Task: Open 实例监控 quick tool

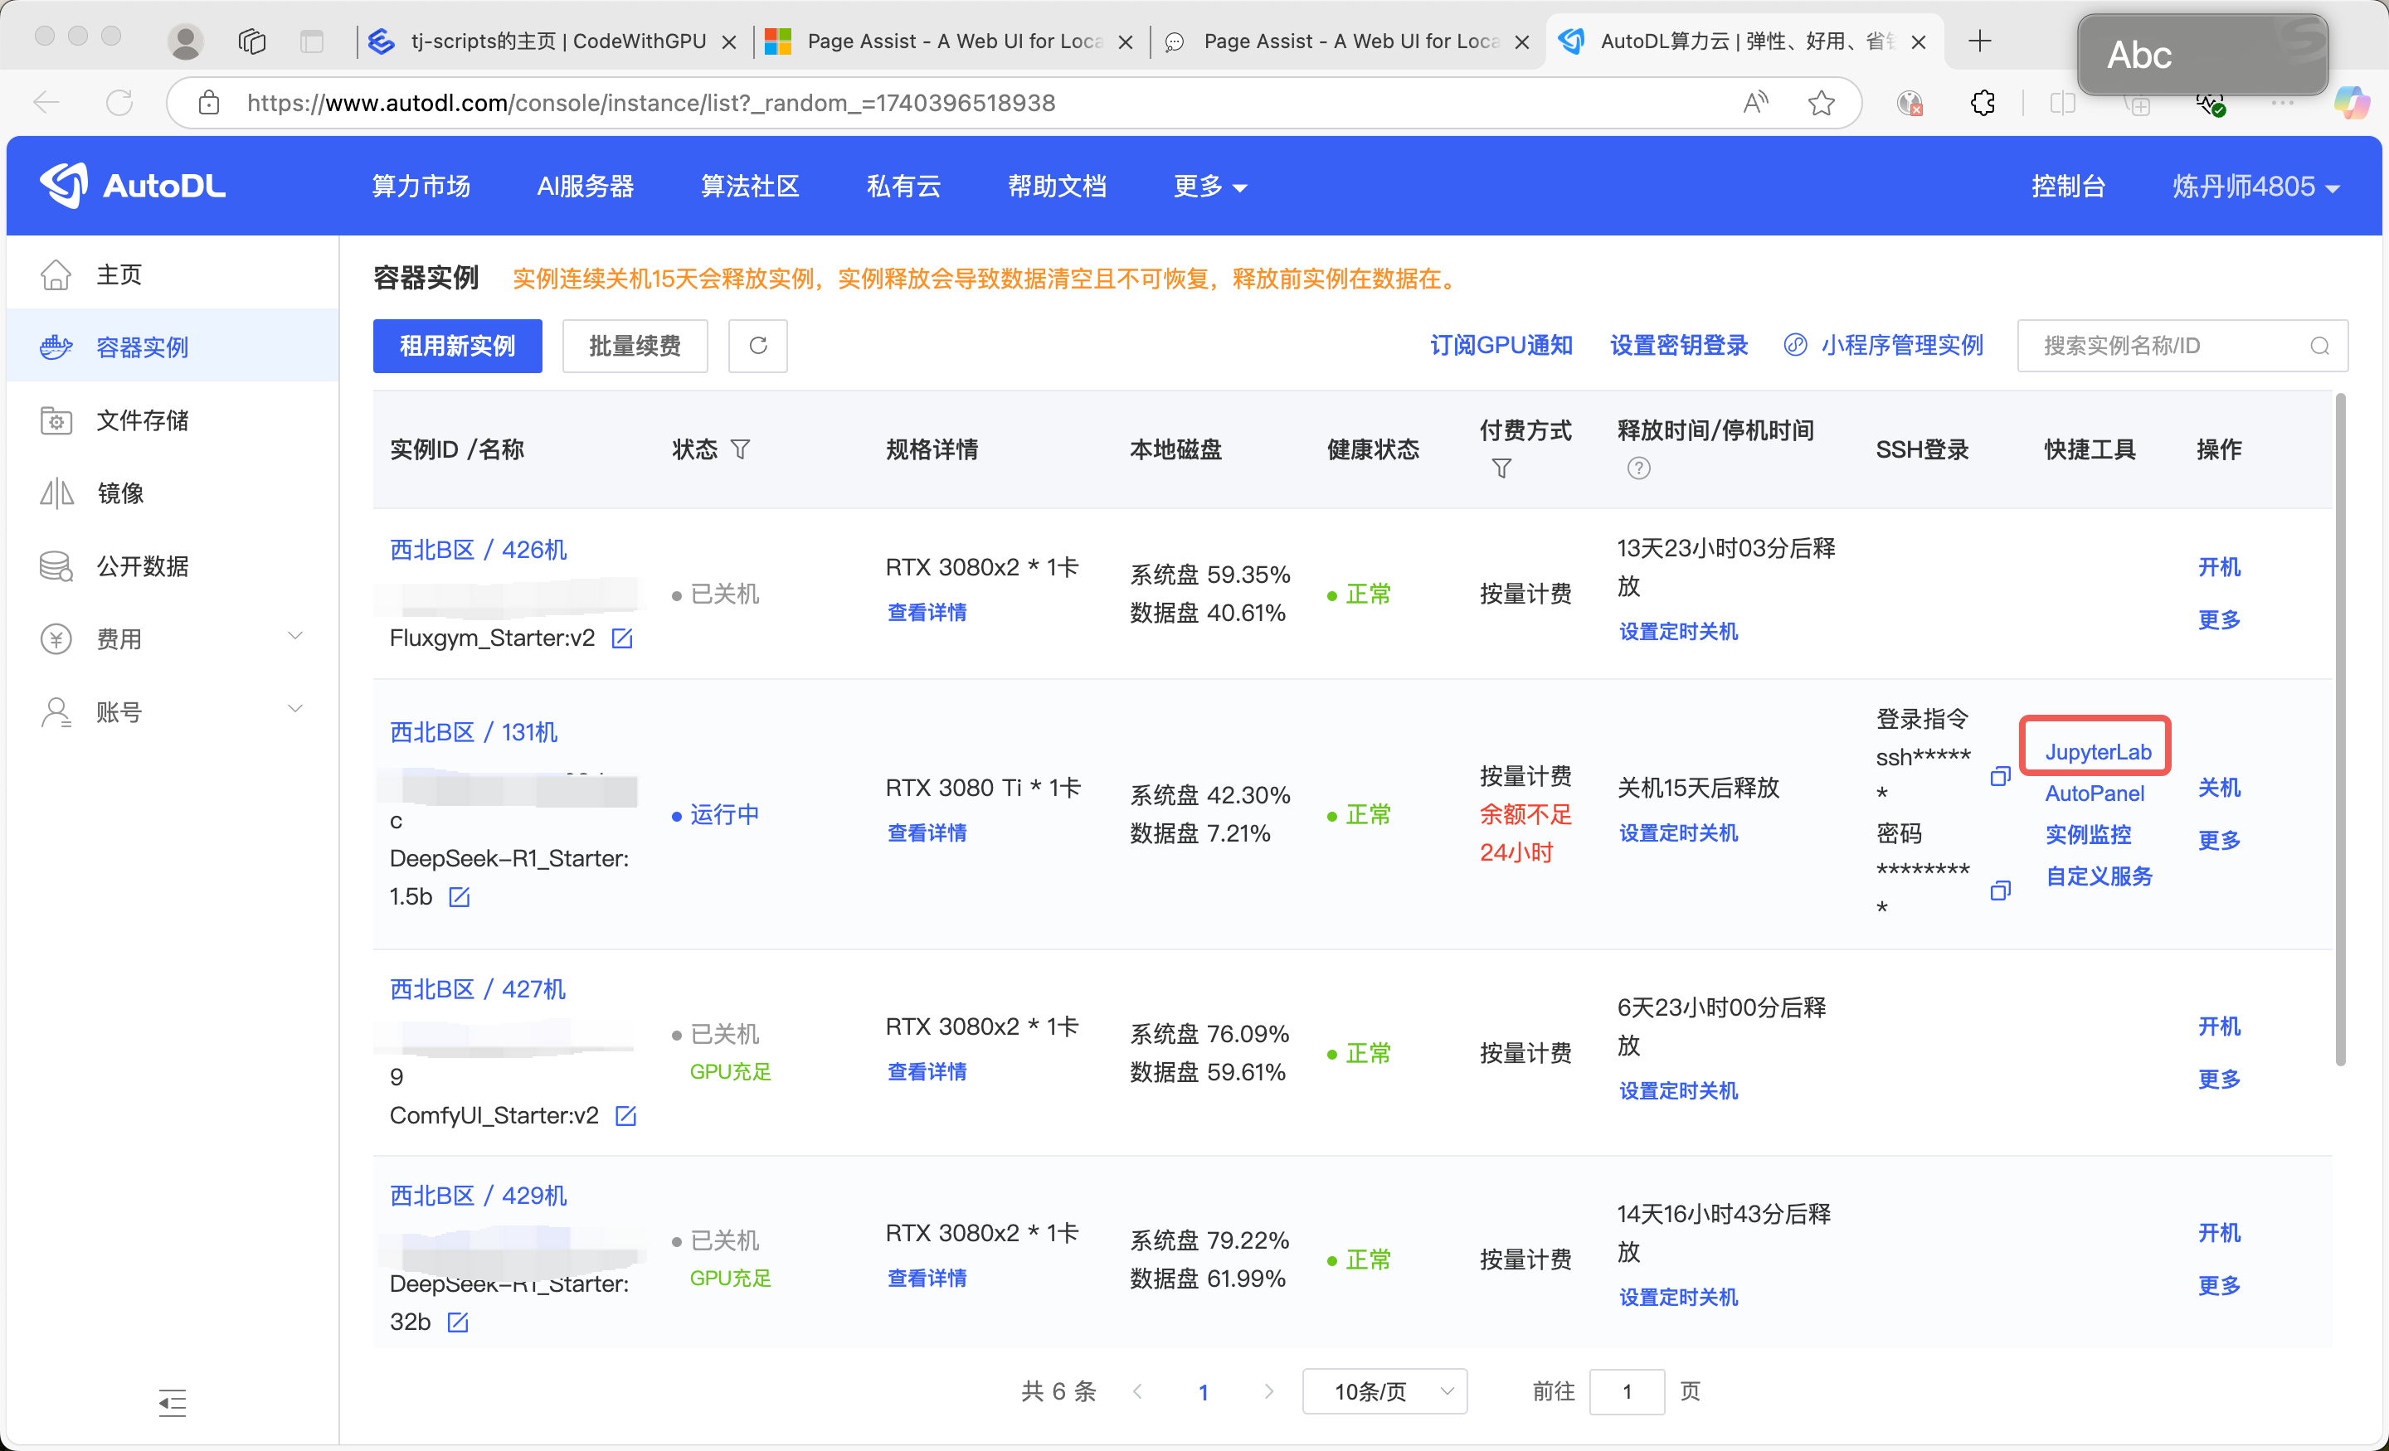Action: tap(2087, 835)
